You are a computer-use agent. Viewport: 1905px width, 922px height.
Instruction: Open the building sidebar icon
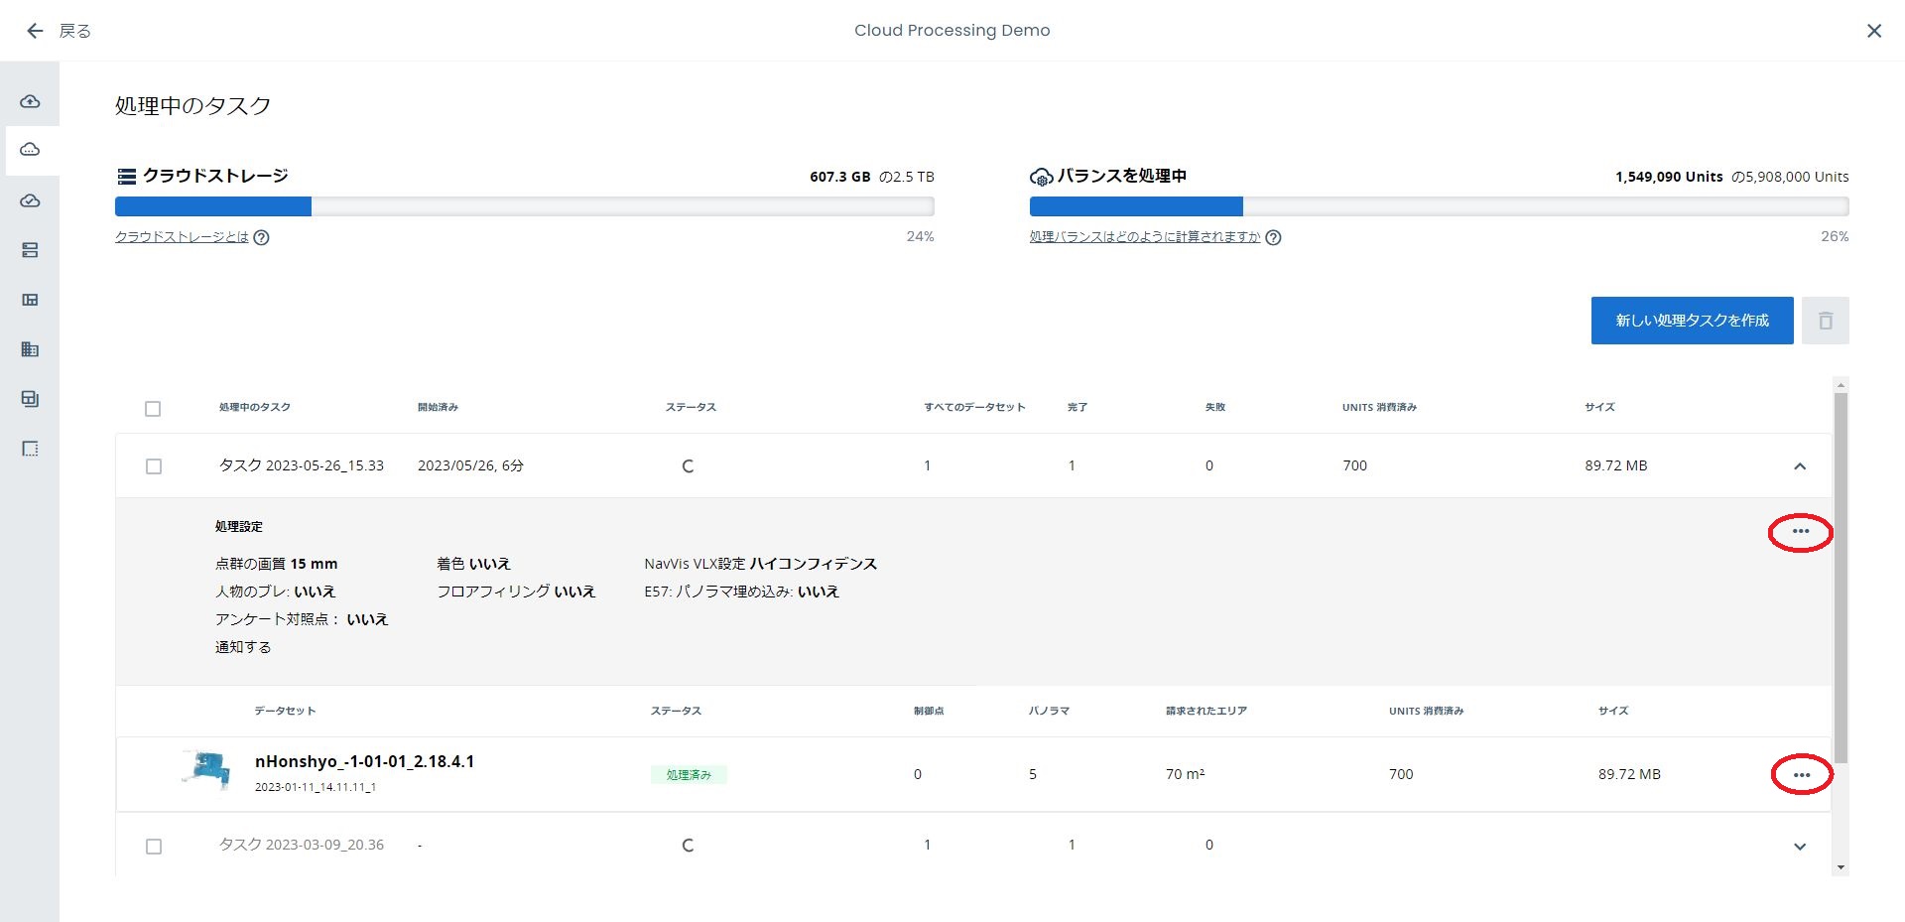[x=30, y=349]
